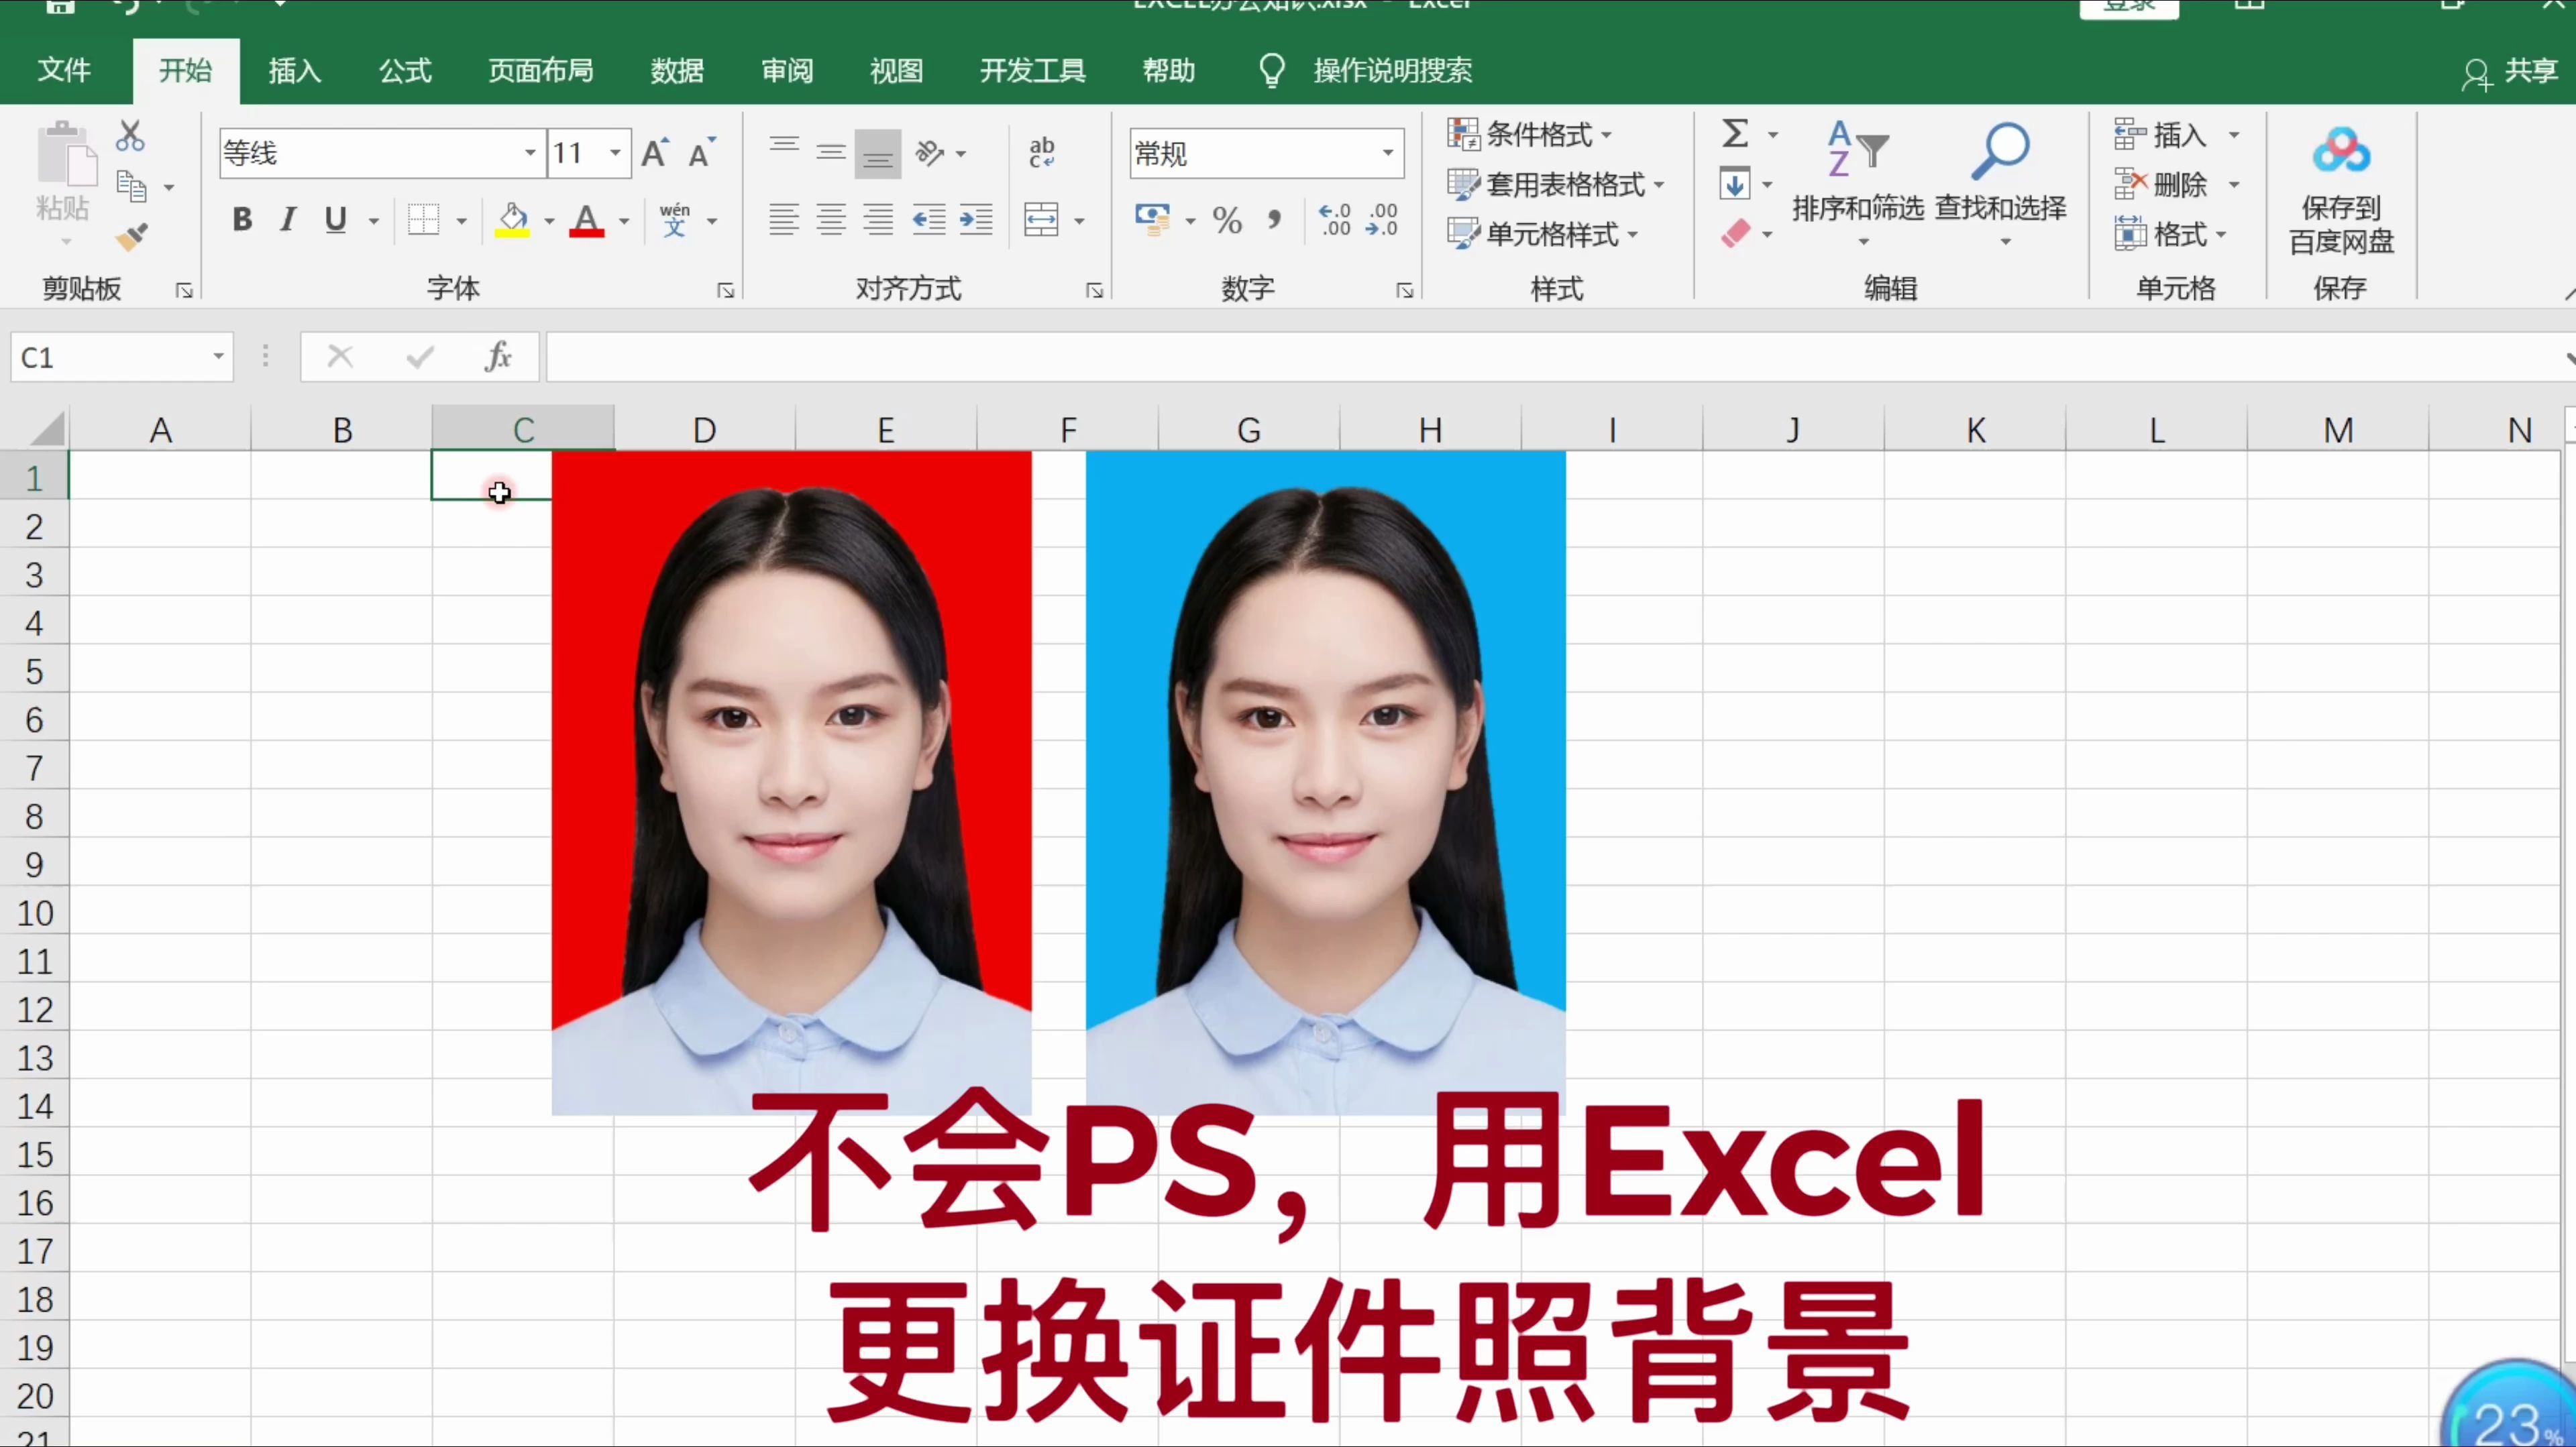This screenshot has height=1447, width=2576.
Task: Open the font name dropdown
Action: point(530,153)
